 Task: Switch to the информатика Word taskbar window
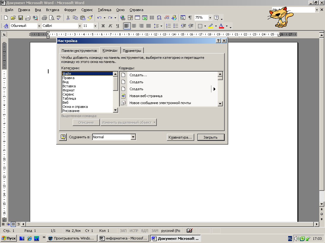coord(124,238)
